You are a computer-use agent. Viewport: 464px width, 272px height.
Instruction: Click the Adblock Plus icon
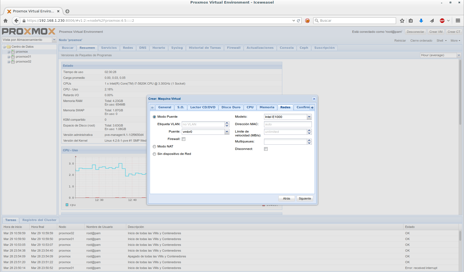(442, 21)
